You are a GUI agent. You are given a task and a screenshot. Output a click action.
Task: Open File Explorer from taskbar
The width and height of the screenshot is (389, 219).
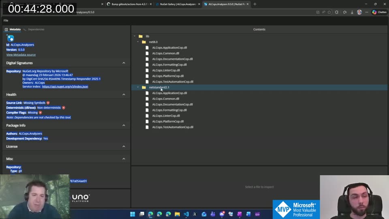(177, 214)
